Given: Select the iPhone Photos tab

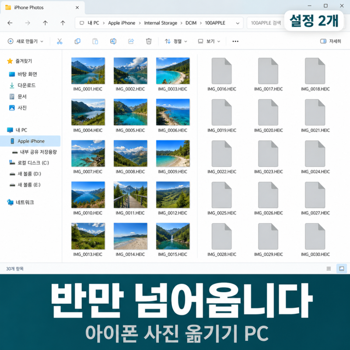Looking at the screenshot, I should (x=42, y=7).
